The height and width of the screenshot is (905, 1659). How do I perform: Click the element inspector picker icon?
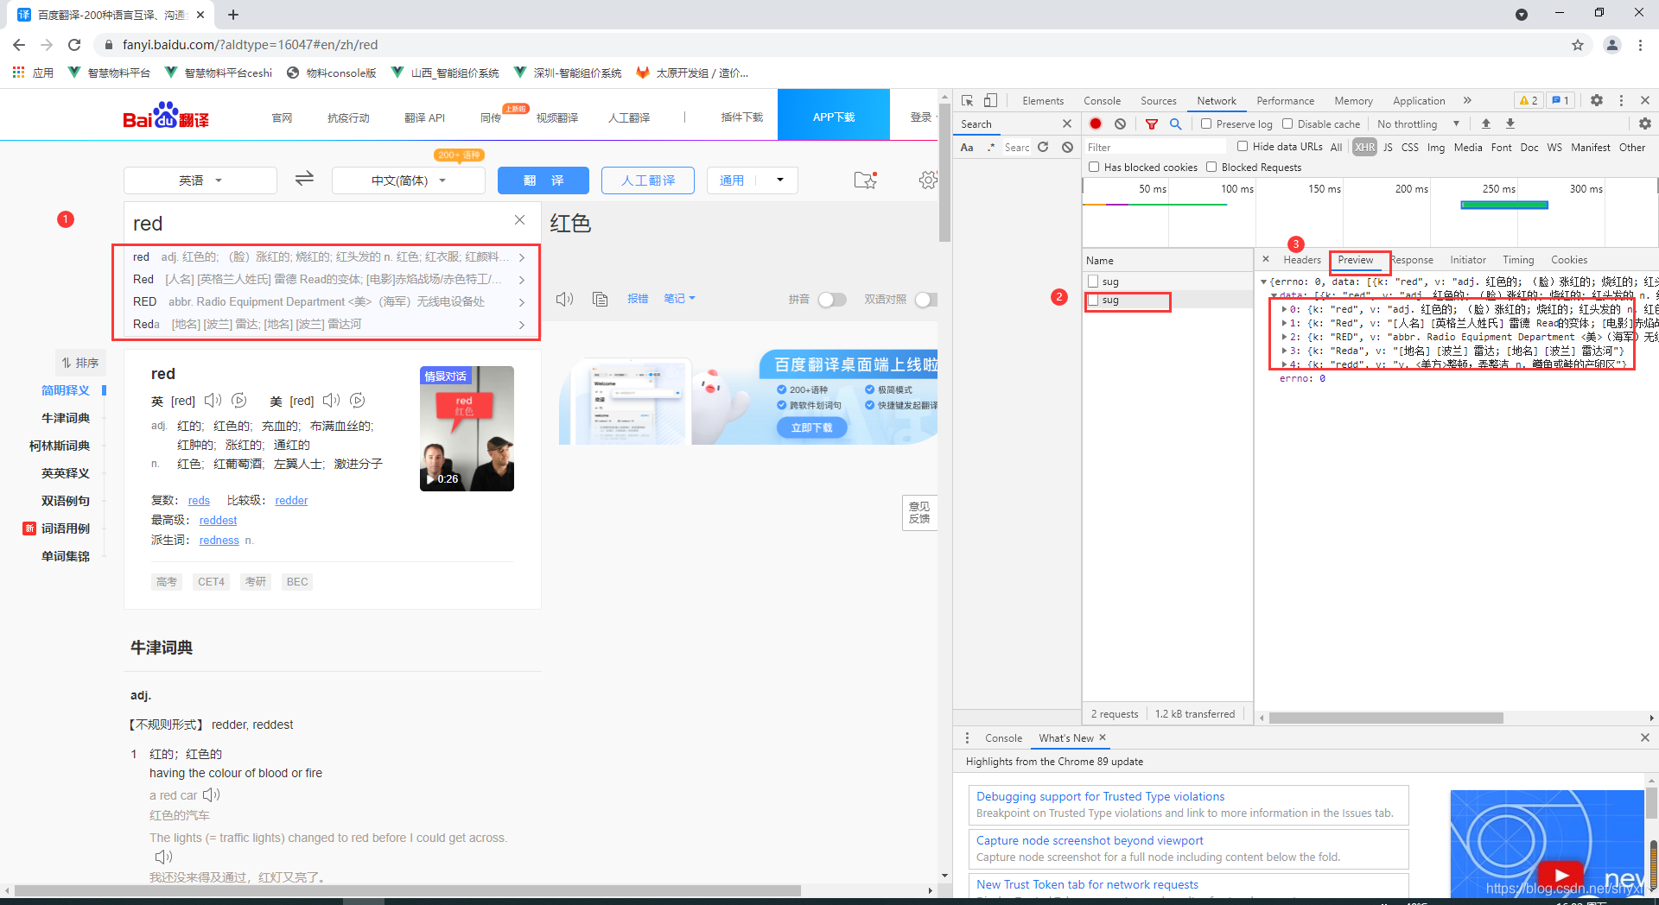(967, 100)
